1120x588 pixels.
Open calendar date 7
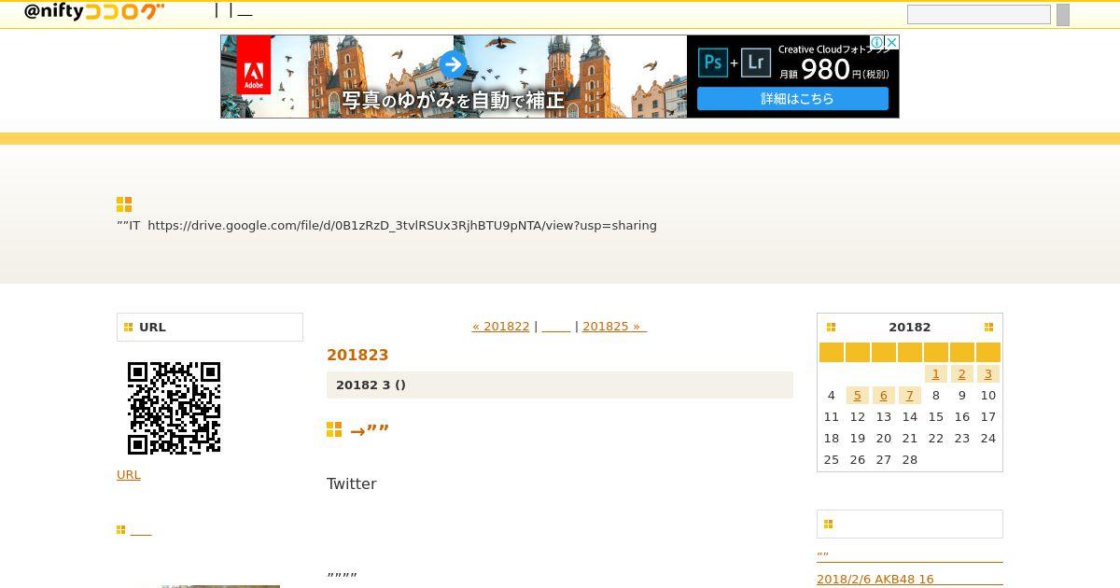click(x=910, y=396)
